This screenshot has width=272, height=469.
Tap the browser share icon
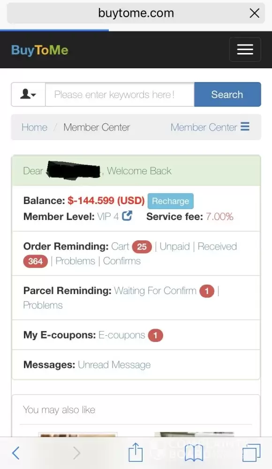click(136, 452)
